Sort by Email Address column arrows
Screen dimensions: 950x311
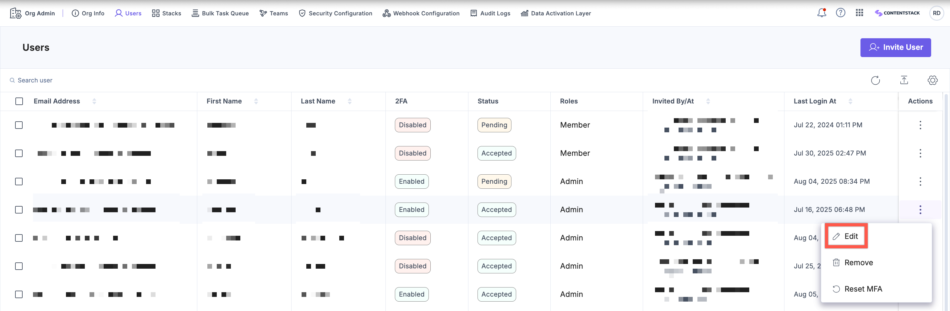(x=95, y=101)
